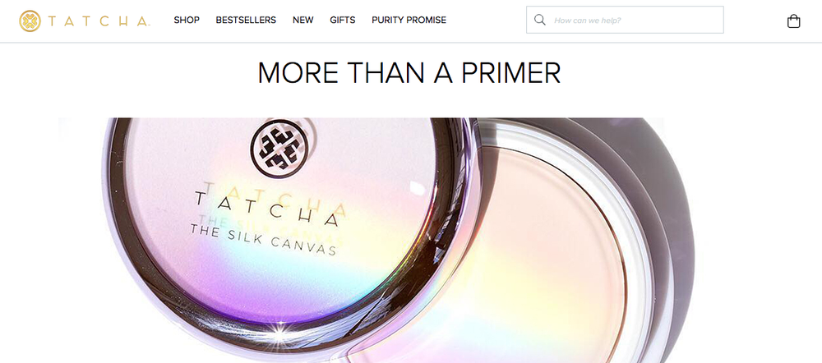Visit the PURITY PROMISE page
This screenshot has width=822, height=363.
coord(409,20)
